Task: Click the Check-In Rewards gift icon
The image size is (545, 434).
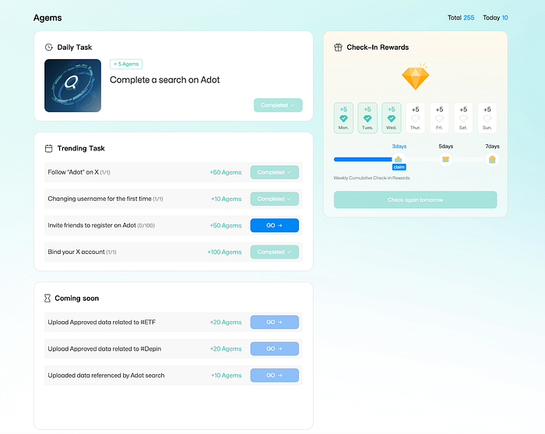Action: tap(338, 48)
